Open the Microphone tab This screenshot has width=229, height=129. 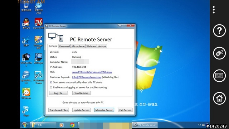78,46
